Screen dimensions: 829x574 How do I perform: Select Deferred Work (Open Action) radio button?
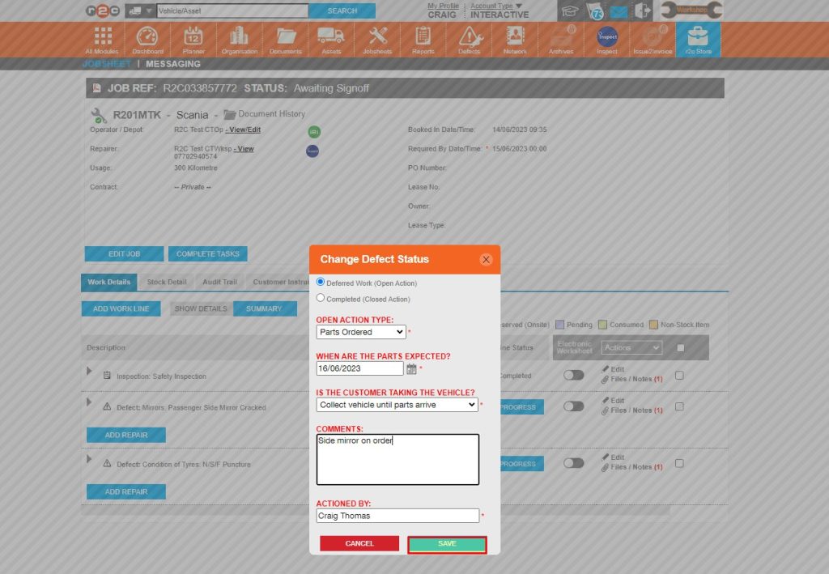click(x=321, y=282)
